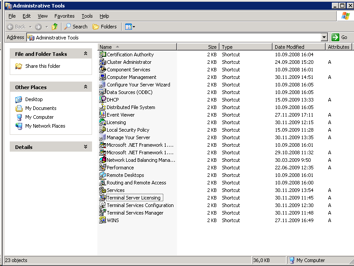
Task: Select the Cluster Administrator icon
Action: (x=103, y=62)
